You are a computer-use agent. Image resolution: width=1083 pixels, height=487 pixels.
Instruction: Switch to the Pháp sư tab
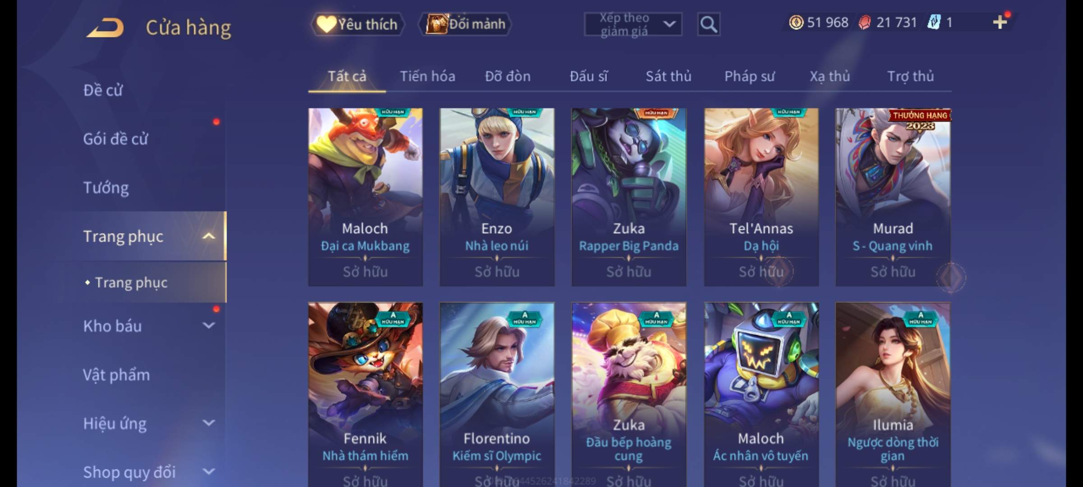750,77
